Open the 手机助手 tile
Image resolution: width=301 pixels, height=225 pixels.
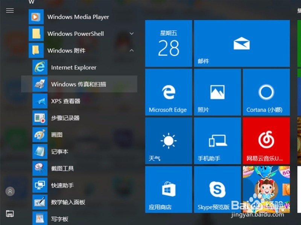click(217, 141)
